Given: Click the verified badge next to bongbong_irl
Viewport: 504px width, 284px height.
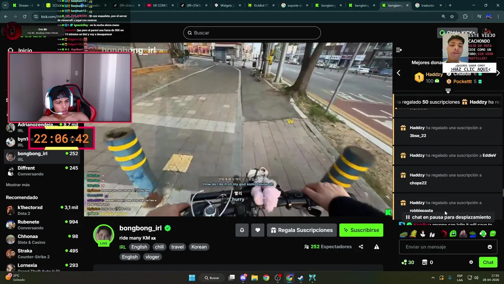Looking at the screenshot, I should click(x=168, y=228).
